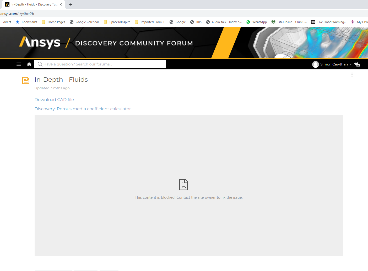The image size is (368, 271).
Task: Open a new browser tab
Action: 71,4
